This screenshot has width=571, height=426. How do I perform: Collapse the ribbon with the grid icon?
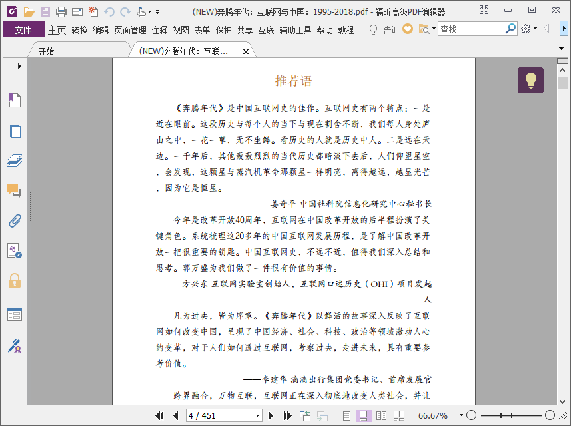[x=484, y=10]
